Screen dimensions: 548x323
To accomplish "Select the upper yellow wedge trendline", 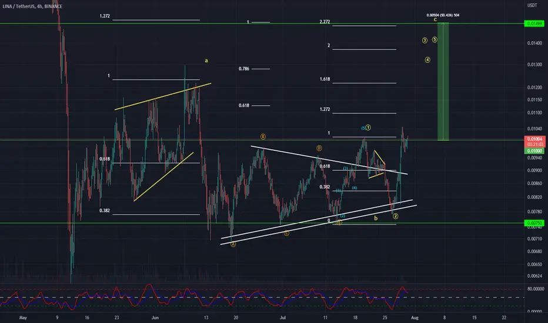I will click(163, 96).
